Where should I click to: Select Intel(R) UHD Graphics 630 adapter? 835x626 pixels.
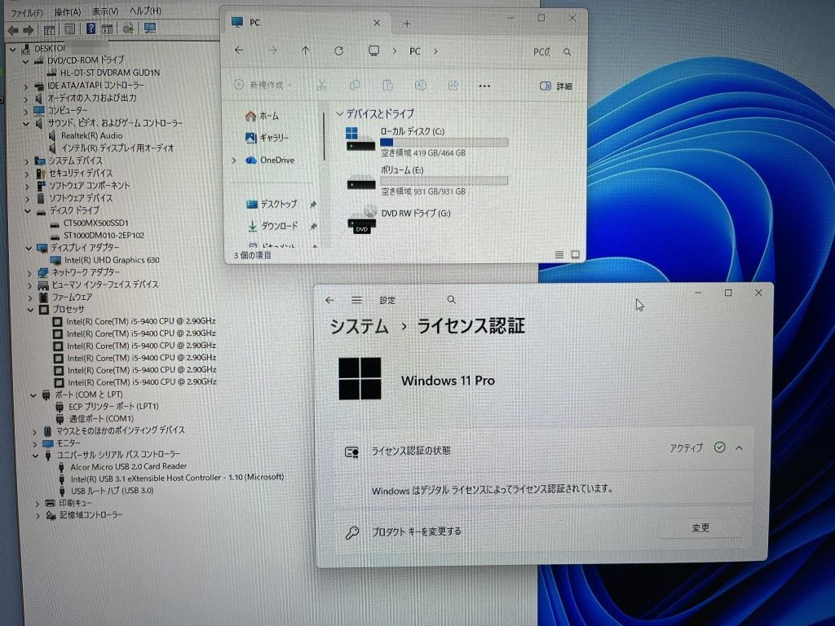pyautogui.click(x=111, y=260)
